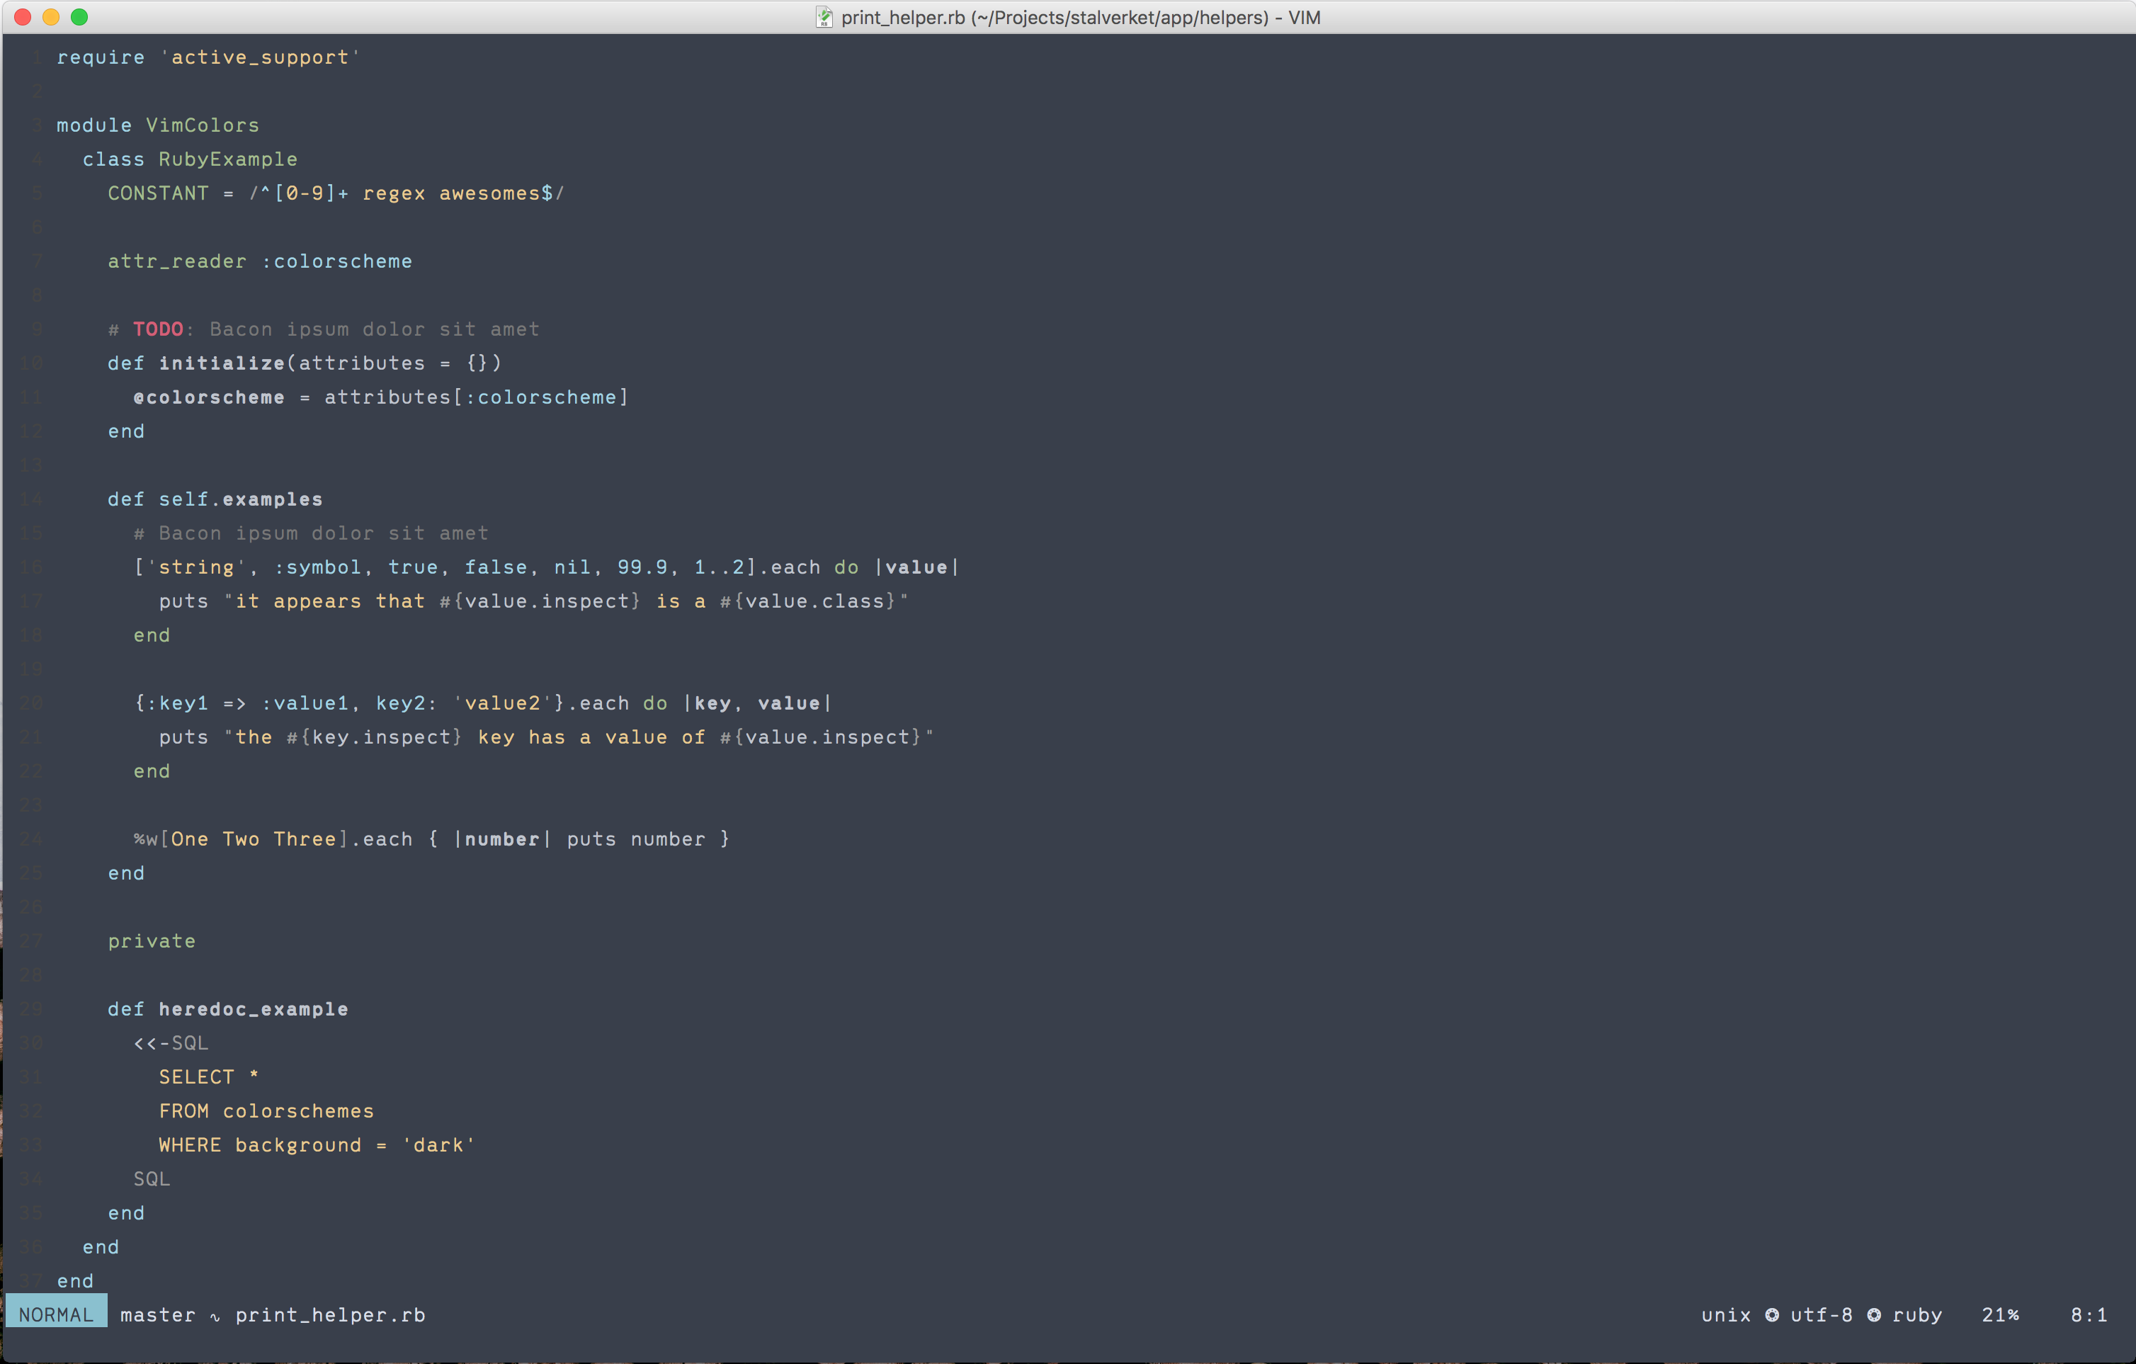The width and height of the screenshot is (2136, 1364).
Task: Click the private keyword line
Action: point(152,941)
